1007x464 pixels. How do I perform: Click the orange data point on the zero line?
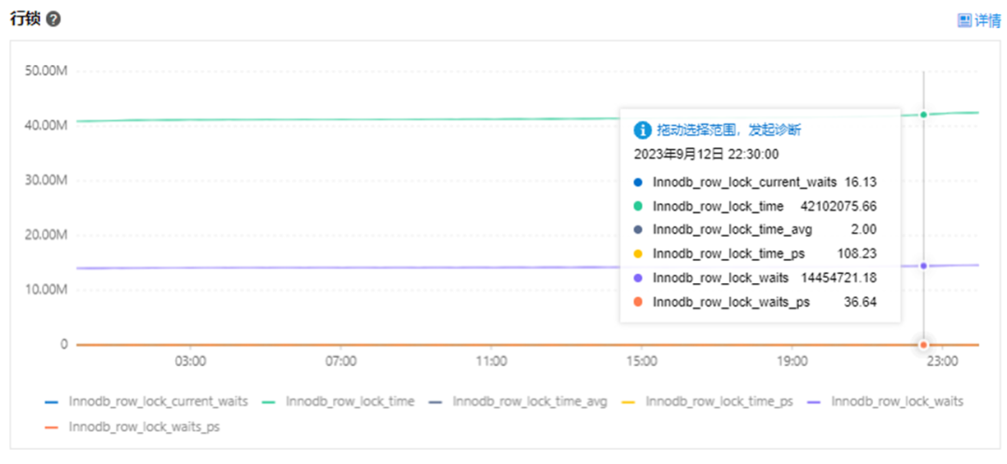pyautogui.click(x=923, y=346)
